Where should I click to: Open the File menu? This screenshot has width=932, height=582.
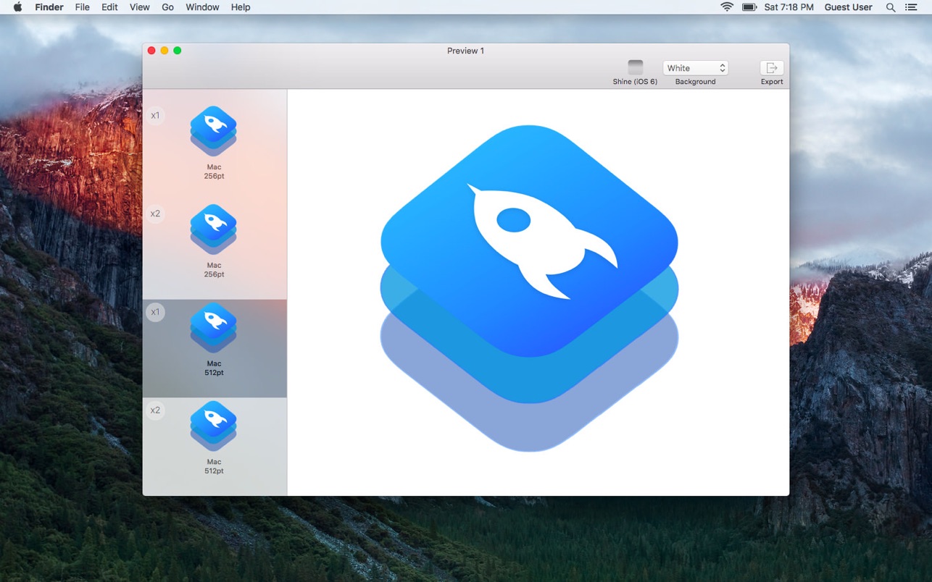[83, 7]
